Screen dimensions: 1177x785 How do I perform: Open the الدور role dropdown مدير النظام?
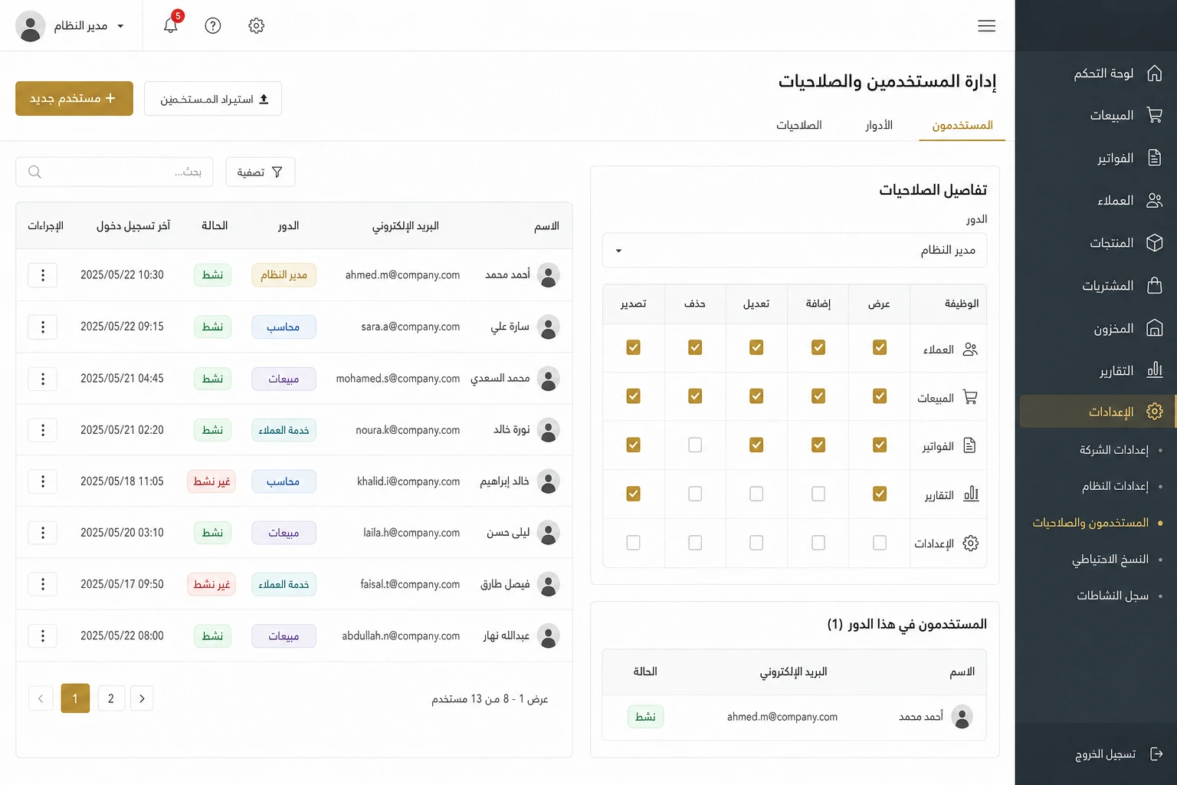pos(795,250)
